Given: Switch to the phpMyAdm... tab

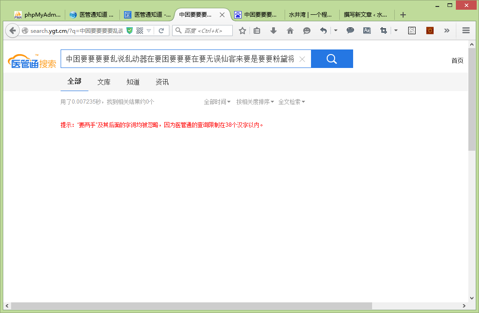Looking at the screenshot, I should (x=37, y=15).
